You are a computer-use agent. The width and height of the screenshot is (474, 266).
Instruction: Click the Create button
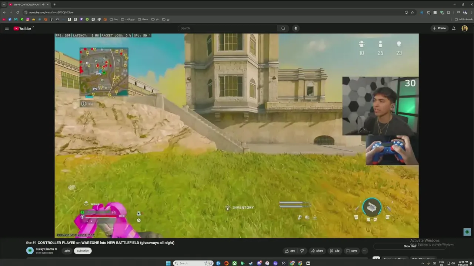tap(440, 28)
